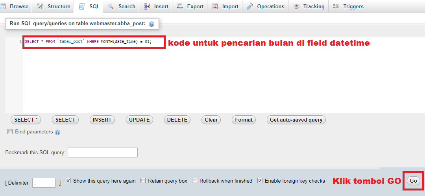This screenshot has height=196, width=425.
Task: Click the help icon beside the query title
Action: click(152, 24)
